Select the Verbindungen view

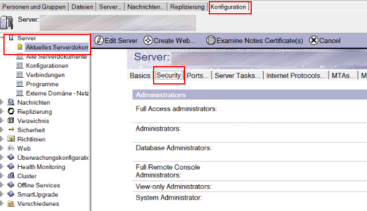click(x=45, y=75)
